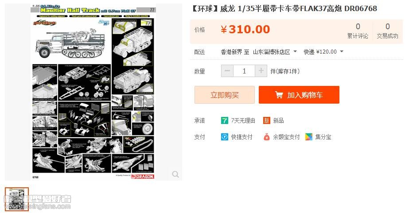The image size is (405, 213).
Task: Click the green 7-day return icon
Action: (x=225, y=120)
